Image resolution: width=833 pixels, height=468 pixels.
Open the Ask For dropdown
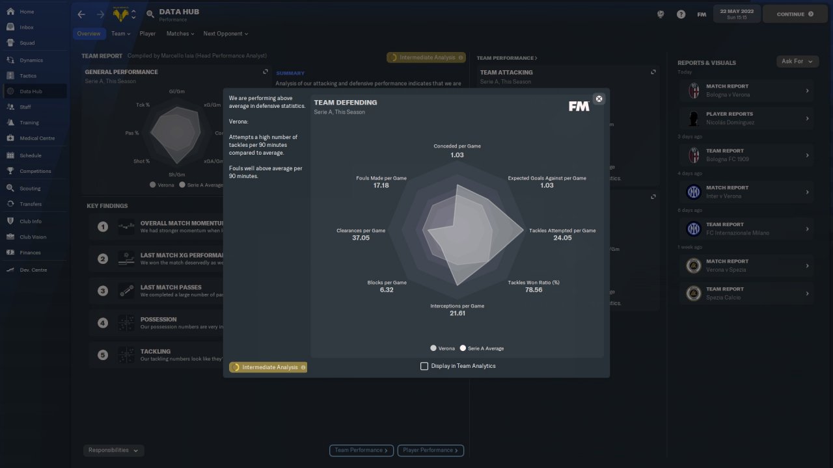pyautogui.click(x=797, y=61)
